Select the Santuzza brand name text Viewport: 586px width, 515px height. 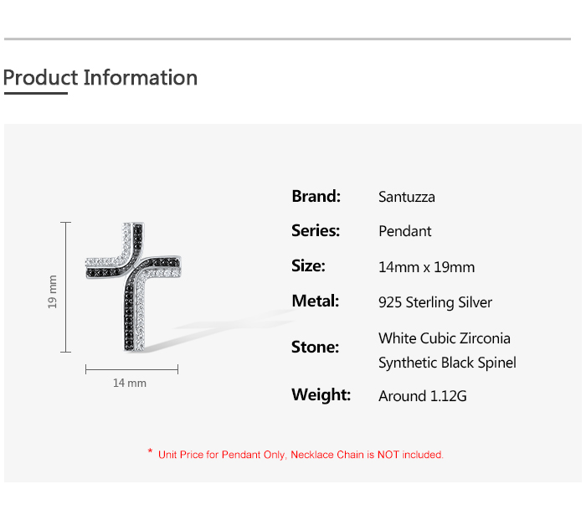pos(407,198)
